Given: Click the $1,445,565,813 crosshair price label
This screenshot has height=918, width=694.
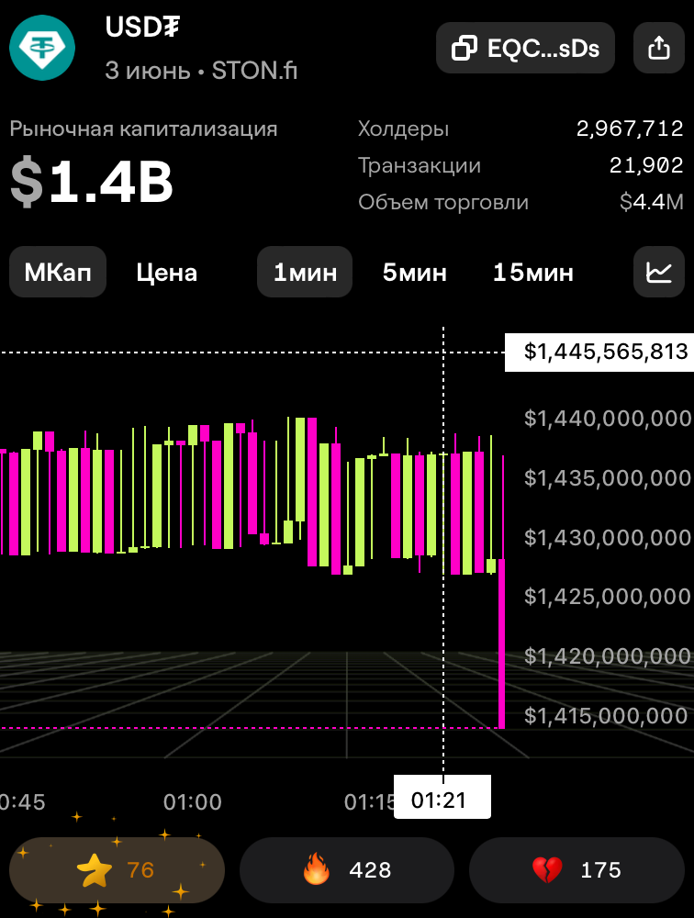Looking at the screenshot, I should pos(599,353).
